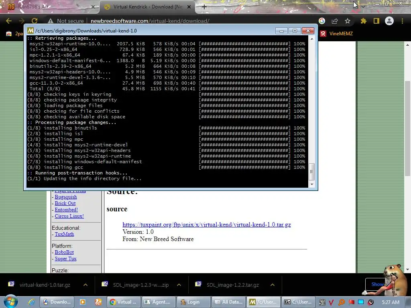Open the 2pa bookmark in bookmarks bar
Image resolution: width=411 pixels, height=308 pixels.
pyautogui.click(x=14, y=34)
